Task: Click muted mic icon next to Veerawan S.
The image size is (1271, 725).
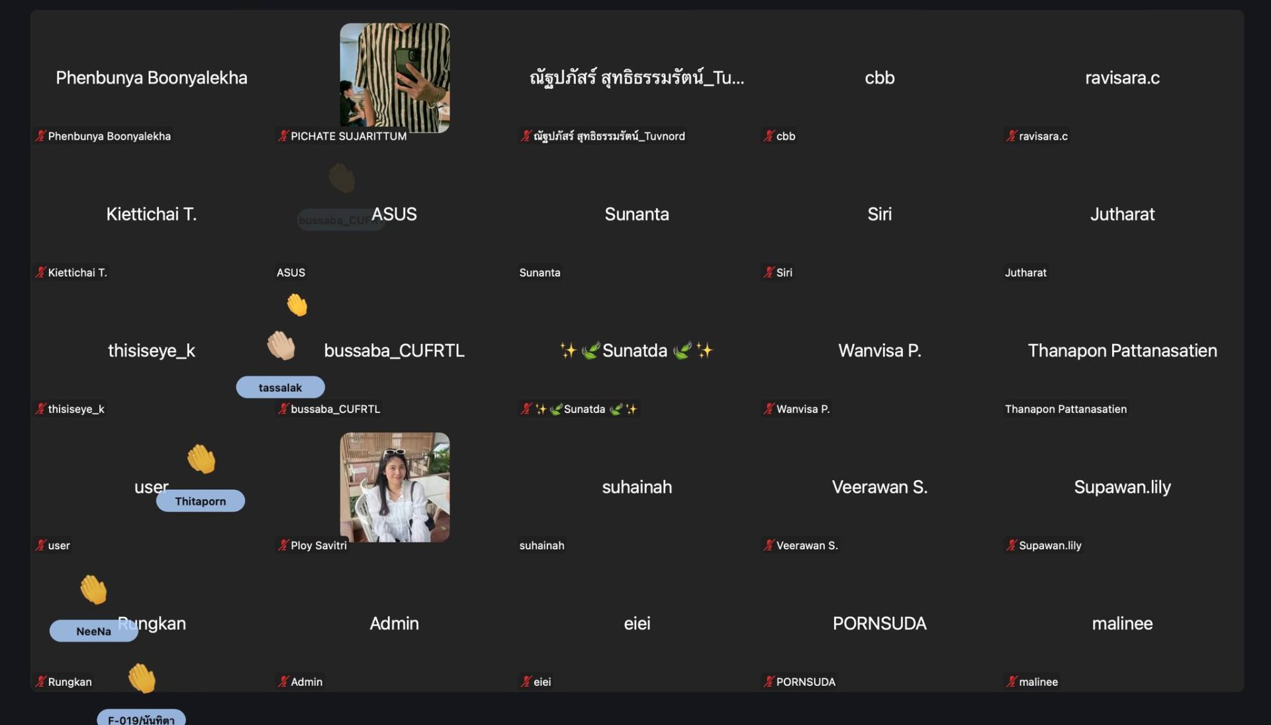Action: (x=769, y=545)
